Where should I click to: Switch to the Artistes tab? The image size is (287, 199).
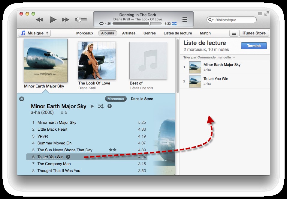click(129, 33)
